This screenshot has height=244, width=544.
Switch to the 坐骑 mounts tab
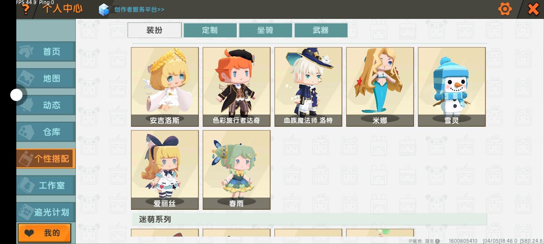[x=265, y=30]
